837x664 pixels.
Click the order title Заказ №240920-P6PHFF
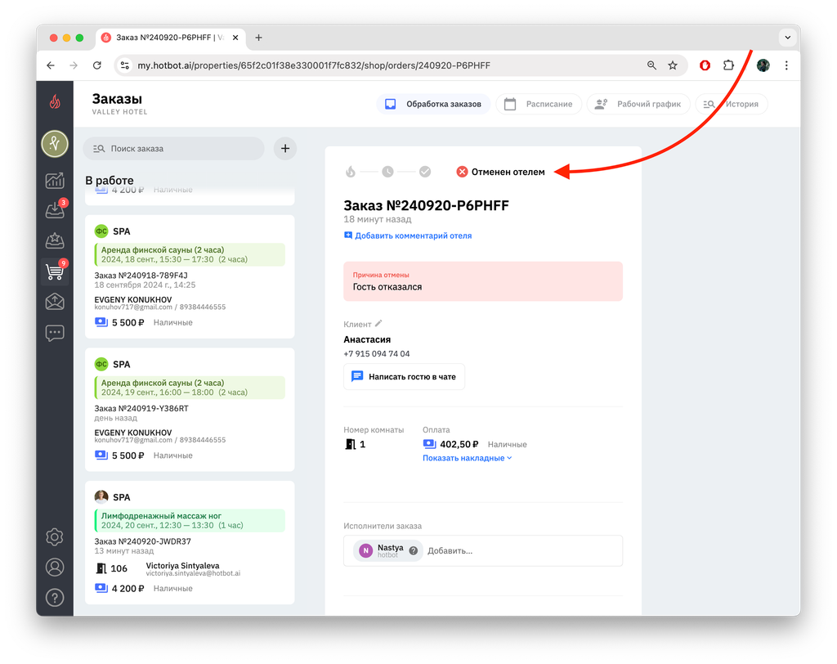(426, 206)
